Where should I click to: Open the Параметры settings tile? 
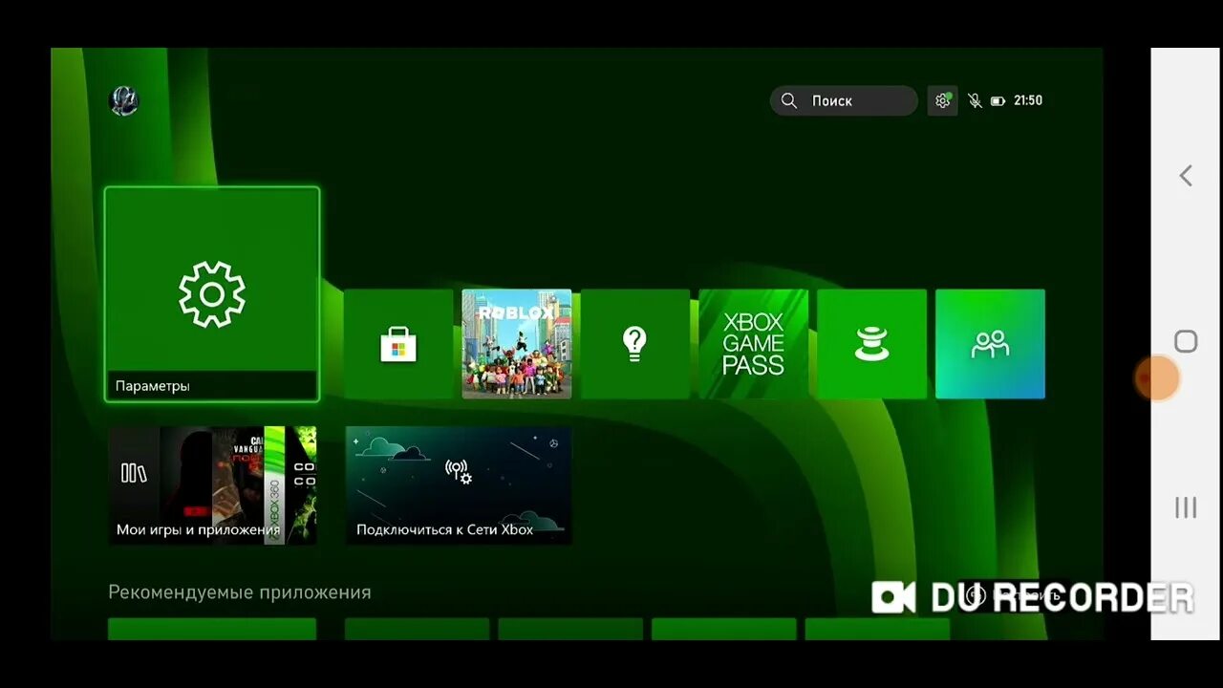(212, 294)
